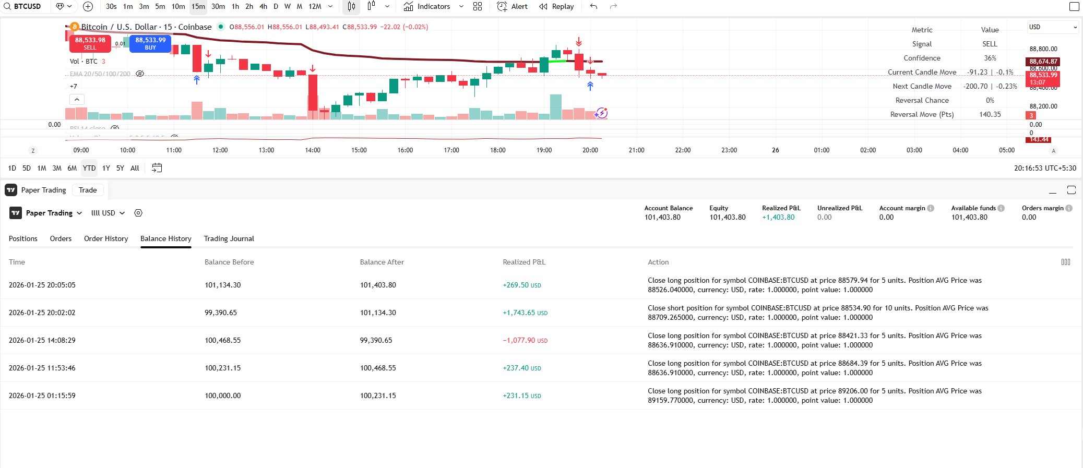Click the candlestick chart style icon
Image resolution: width=1083 pixels, height=468 pixels.
tap(351, 6)
